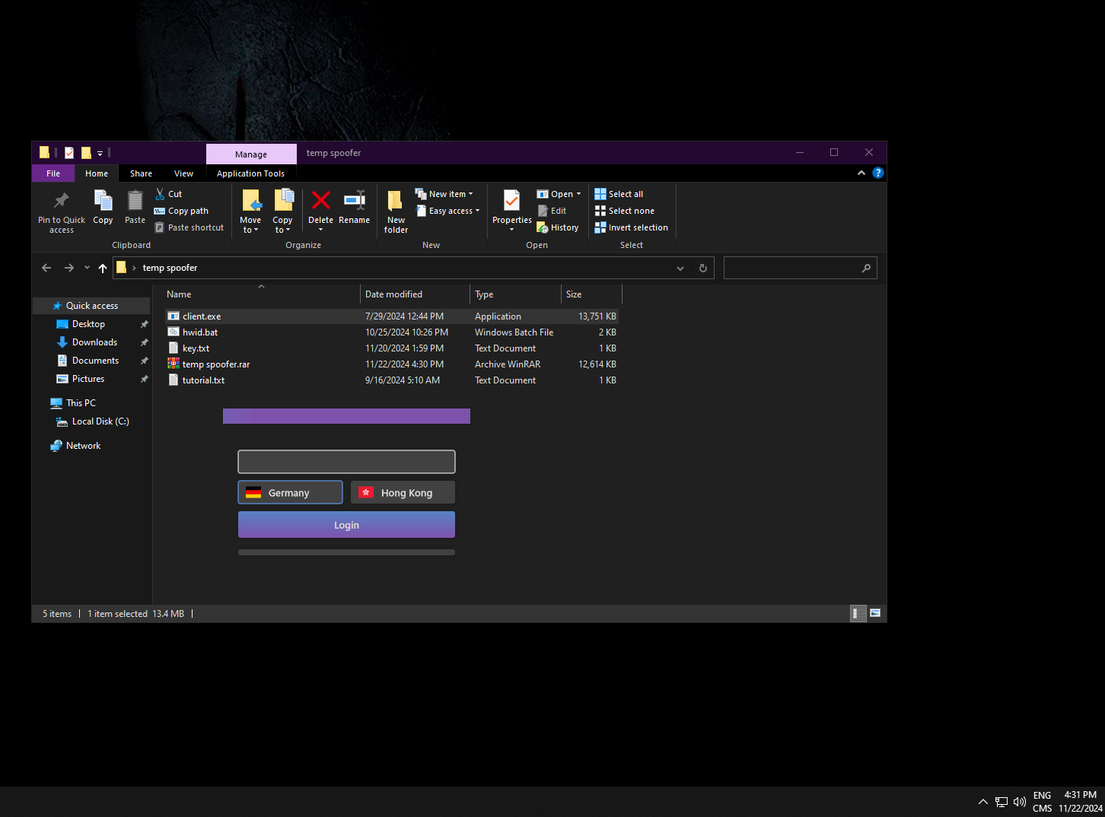The image size is (1105, 817).
Task: Choose Copy path in ribbon
Action: tap(181, 211)
